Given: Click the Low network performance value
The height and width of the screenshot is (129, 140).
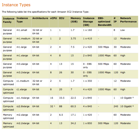Looking at the screenshot, I should [122, 30].
